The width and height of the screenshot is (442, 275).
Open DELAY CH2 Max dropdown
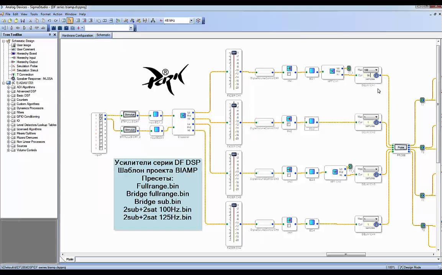(376, 117)
